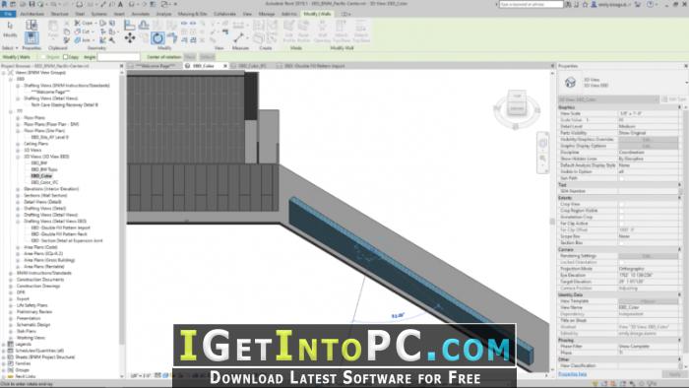The image size is (689, 388).
Task: Collapse the Graphics section in Properties
Action: pos(679,107)
